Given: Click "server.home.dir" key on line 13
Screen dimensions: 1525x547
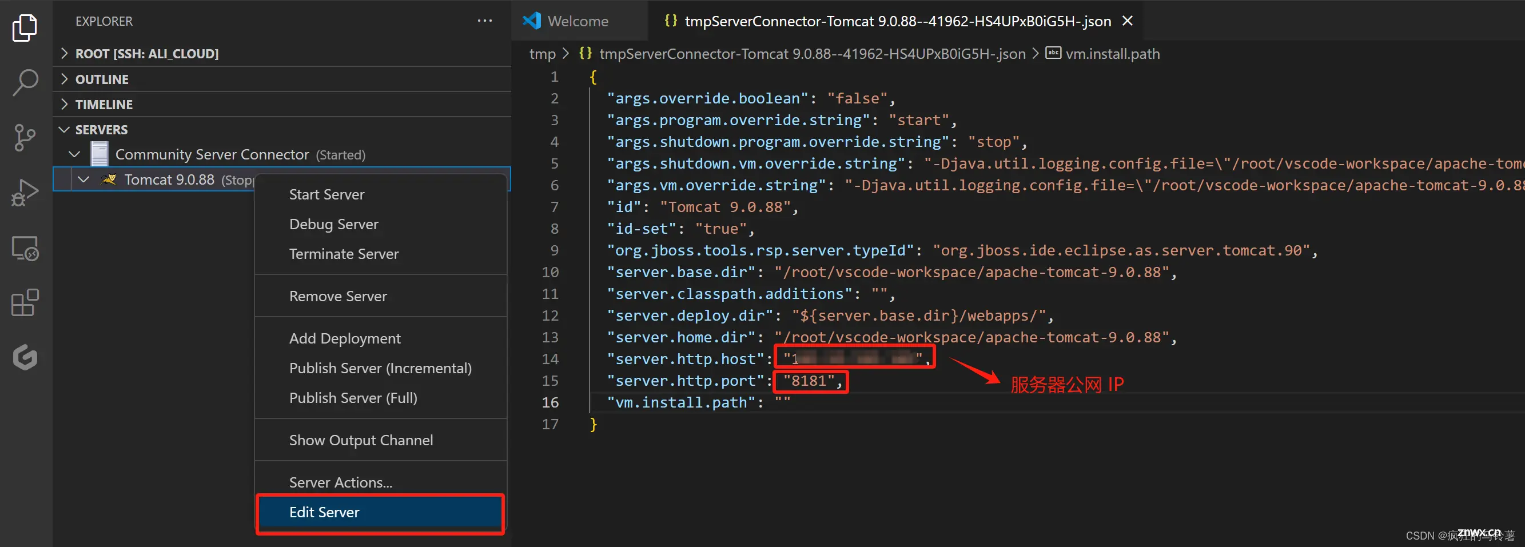Looking at the screenshot, I should [x=682, y=337].
